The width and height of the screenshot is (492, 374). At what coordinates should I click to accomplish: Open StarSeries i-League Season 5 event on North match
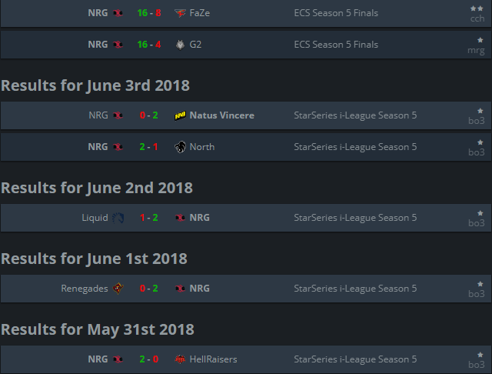click(x=355, y=147)
